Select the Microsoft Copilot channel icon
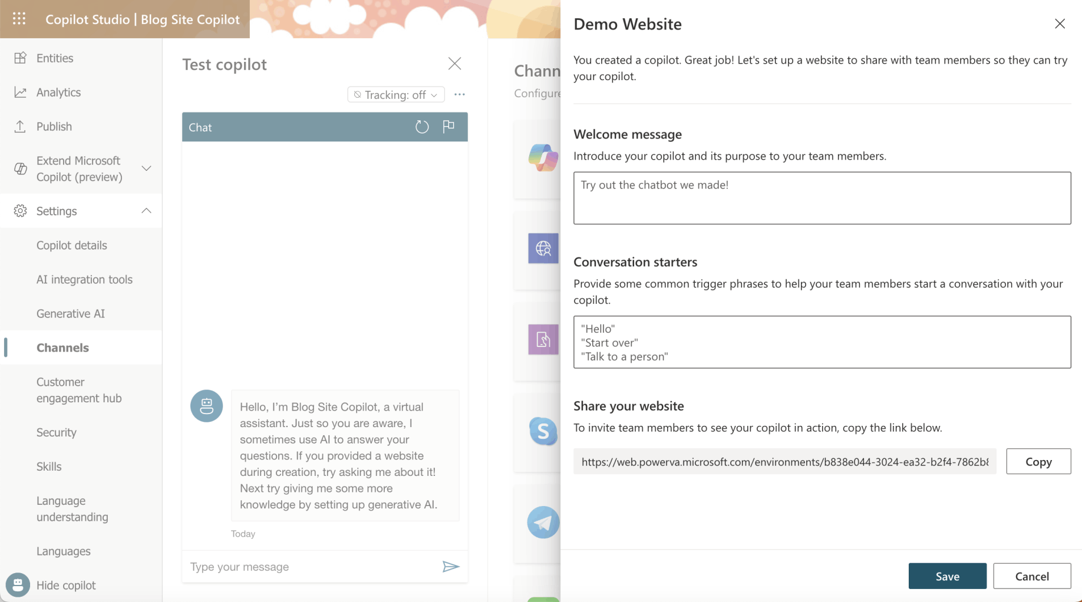Screen dimensions: 1082x602 click(543, 157)
